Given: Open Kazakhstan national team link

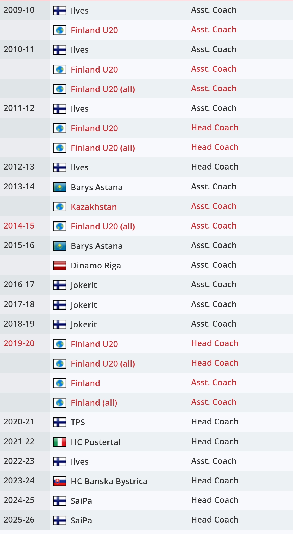Looking at the screenshot, I should click(94, 207).
